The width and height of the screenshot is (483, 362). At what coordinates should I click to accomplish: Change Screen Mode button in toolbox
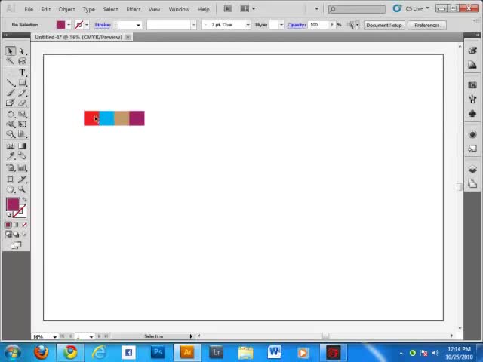17,245
